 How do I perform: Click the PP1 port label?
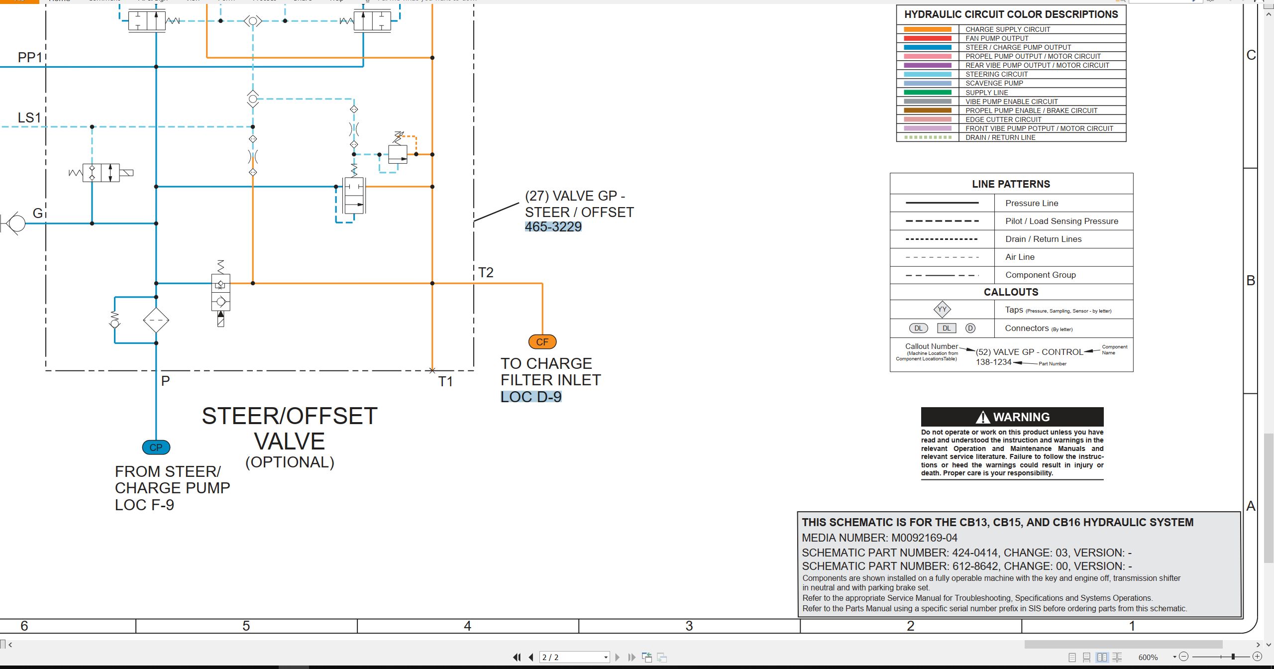click(x=30, y=58)
